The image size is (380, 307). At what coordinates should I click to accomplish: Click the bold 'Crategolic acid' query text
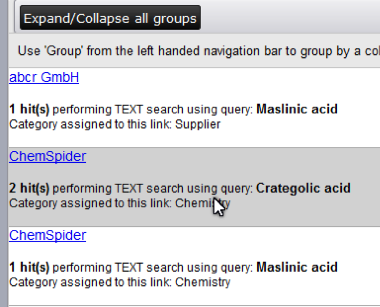click(303, 188)
